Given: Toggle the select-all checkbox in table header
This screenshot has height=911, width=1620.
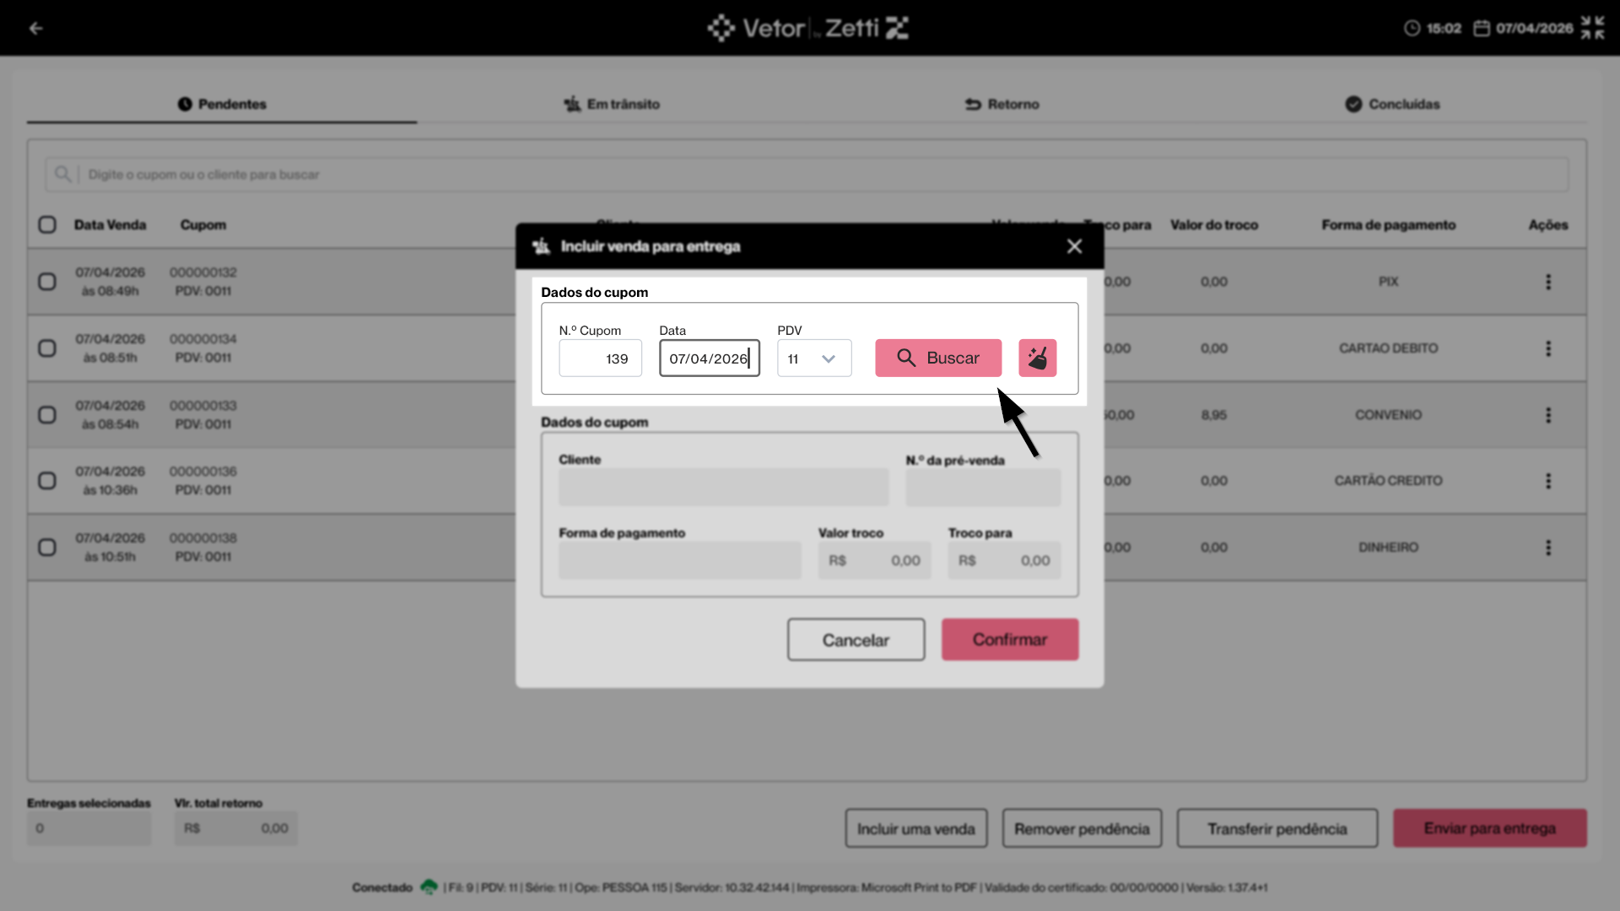Looking at the screenshot, I should [x=47, y=224].
